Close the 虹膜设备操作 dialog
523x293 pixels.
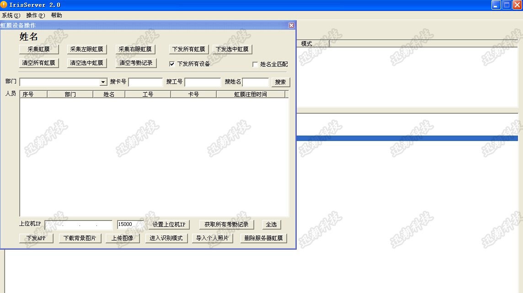[x=291, y=26]
